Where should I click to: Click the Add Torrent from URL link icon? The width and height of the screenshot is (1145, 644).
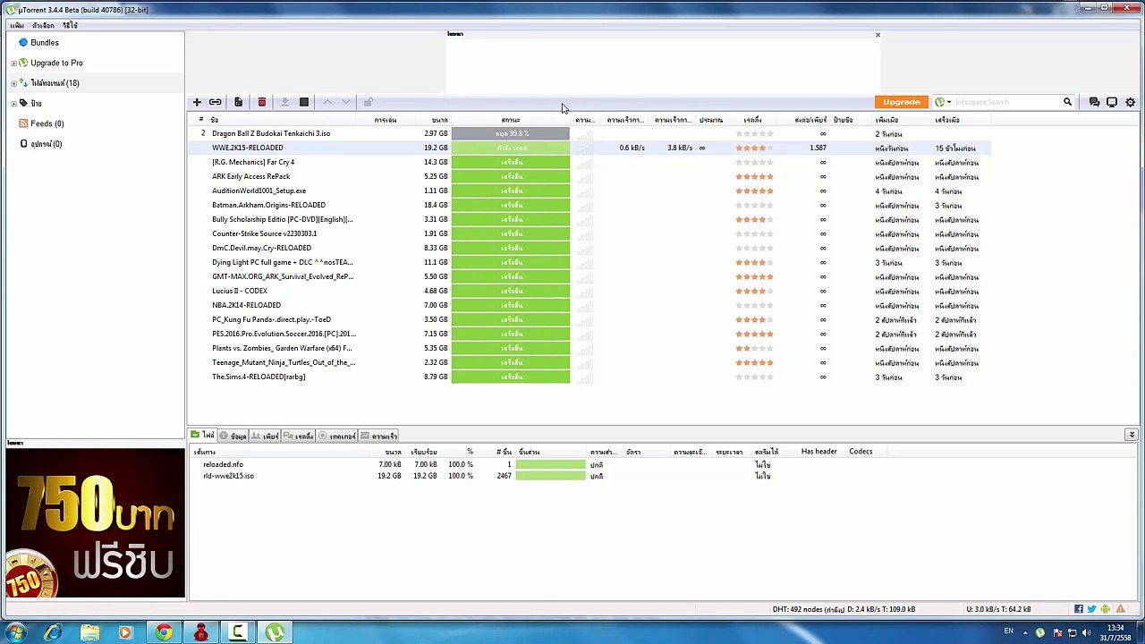(x=216, y=102)
